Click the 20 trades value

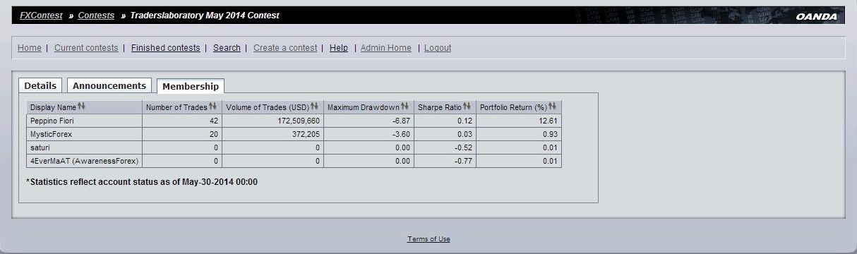214,134
